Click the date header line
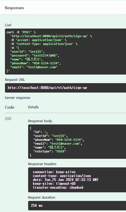The image size is (126, 212). (x=66, y=180)
